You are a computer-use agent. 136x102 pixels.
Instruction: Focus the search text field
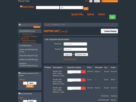point(48,8)
